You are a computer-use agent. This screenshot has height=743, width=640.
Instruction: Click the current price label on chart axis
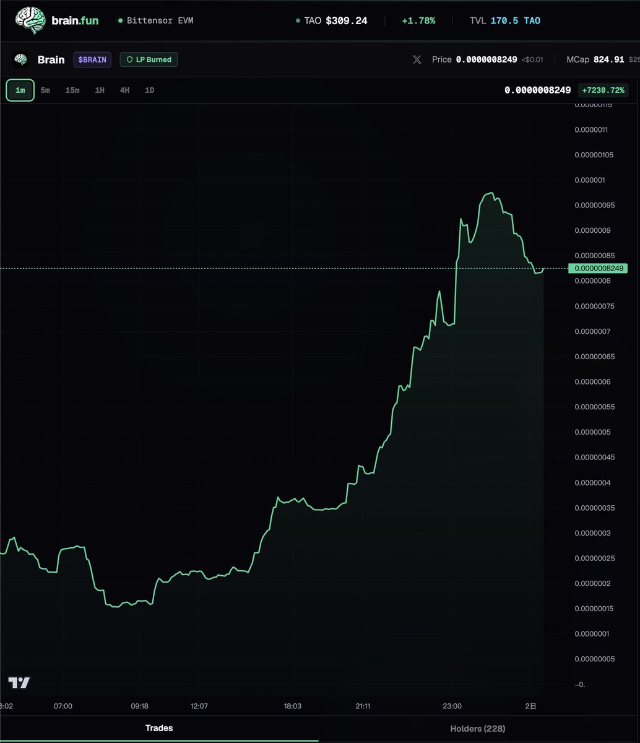point(598,269)
